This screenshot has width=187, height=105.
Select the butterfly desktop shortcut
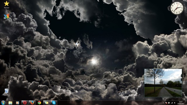point(6,17)
